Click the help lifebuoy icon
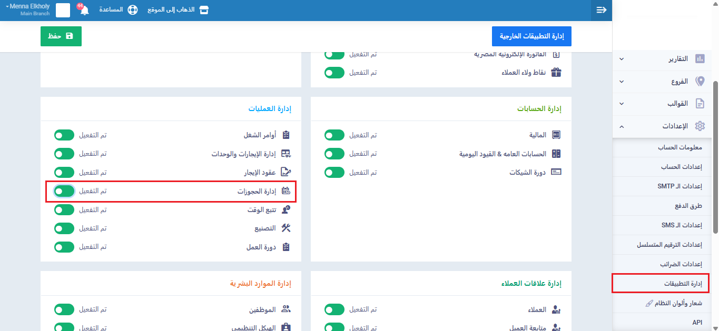The height and width of the screenshot is (331, 719). pos(133,11)
